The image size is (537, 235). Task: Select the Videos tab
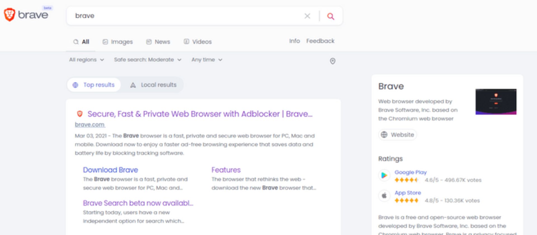coord(197,42)
